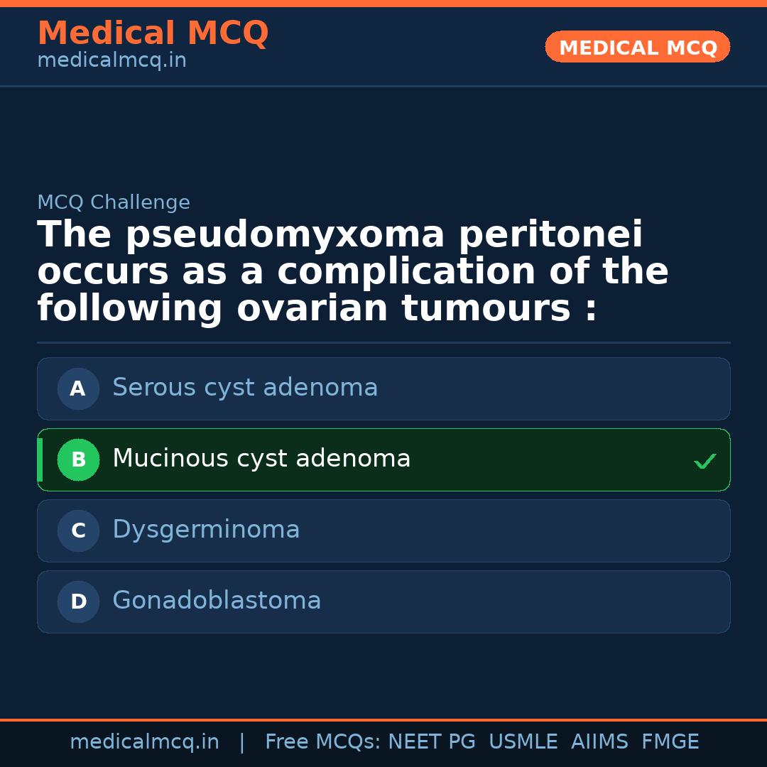Select Serous cyst adenoma answer
The width and height of the screenshot is (767, 767).
coord(245,388)
